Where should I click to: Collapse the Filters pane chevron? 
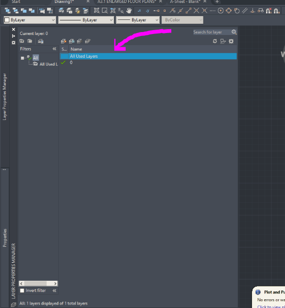[x=54, y=49]
